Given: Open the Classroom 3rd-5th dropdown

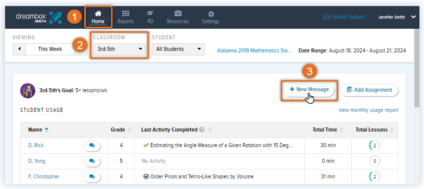Looking at the screenshot, I should [x=120, y=49].
